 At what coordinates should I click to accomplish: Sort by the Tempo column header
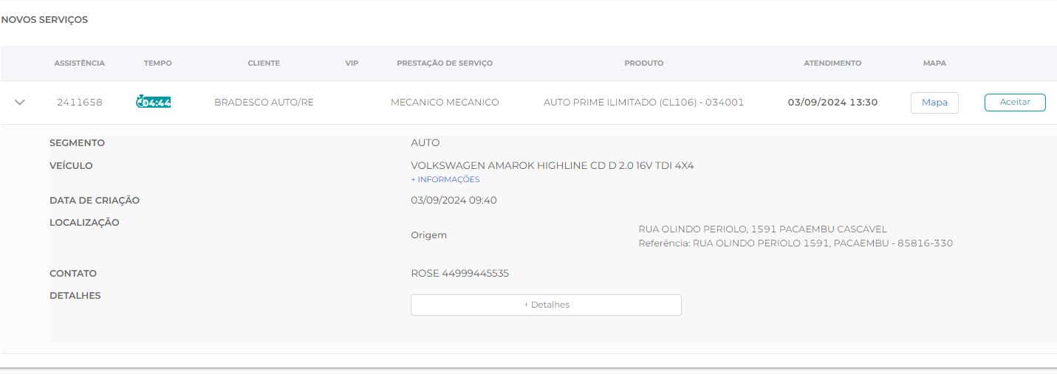click(158, 63)
